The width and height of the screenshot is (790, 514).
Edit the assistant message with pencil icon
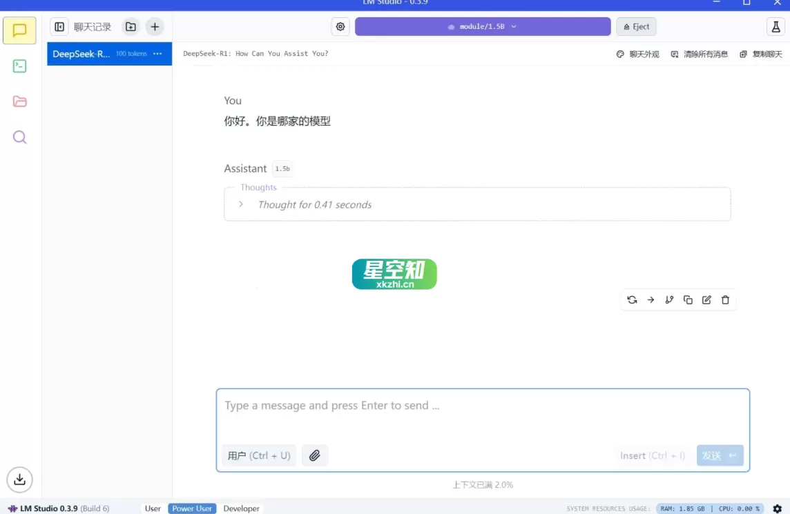(x=706, y=299)
